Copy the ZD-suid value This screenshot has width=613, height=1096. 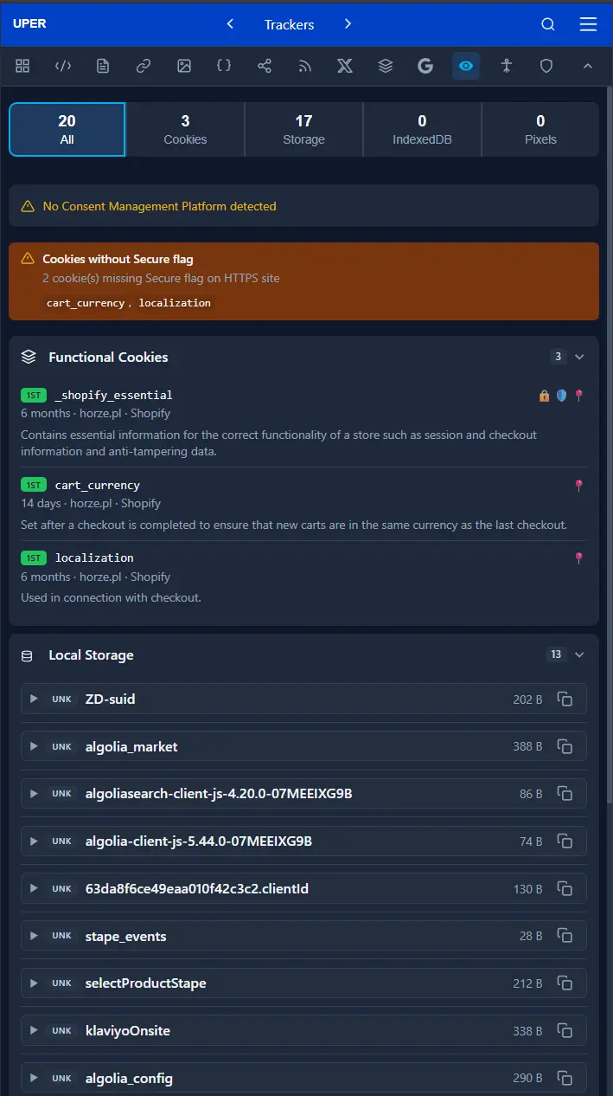tap(565, 699)
